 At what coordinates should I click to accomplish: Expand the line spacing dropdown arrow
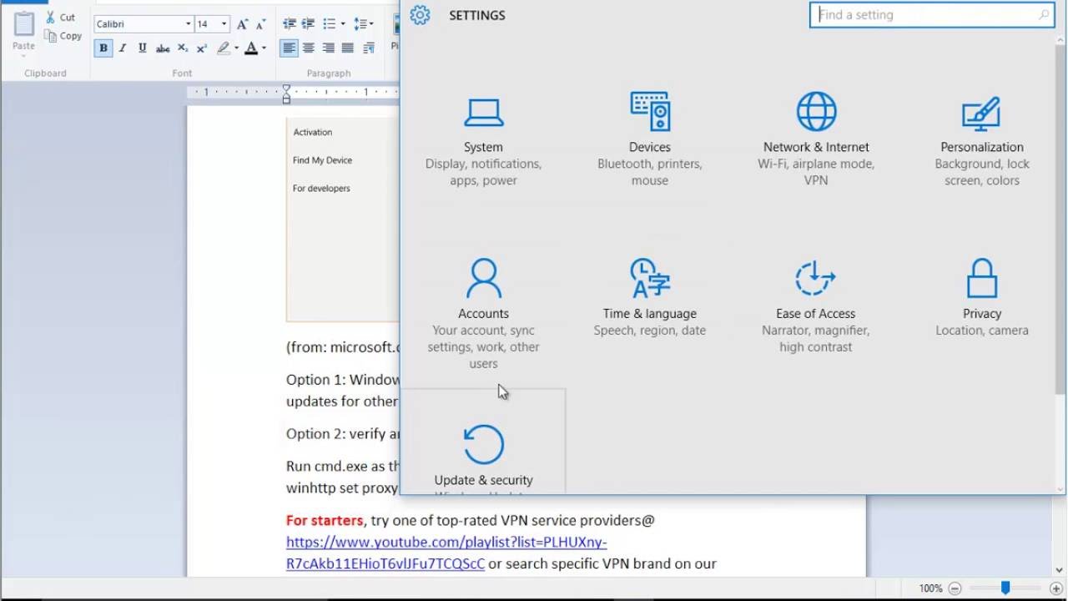371,24
